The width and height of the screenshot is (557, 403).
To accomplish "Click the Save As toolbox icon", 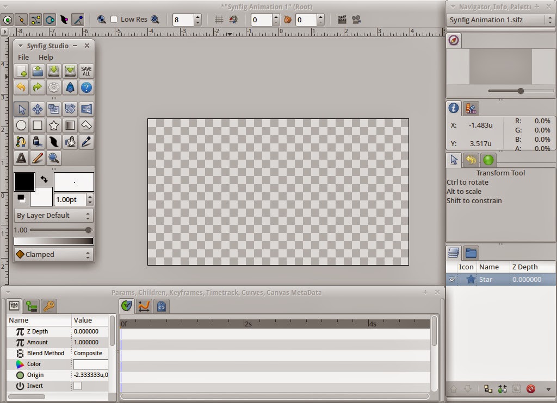I will (70, 71).
